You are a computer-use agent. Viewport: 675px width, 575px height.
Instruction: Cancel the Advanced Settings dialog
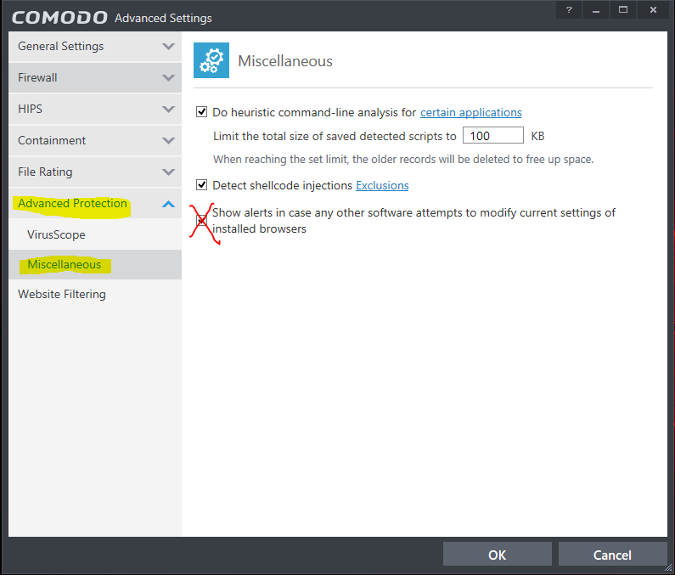(x=612, y=555)
